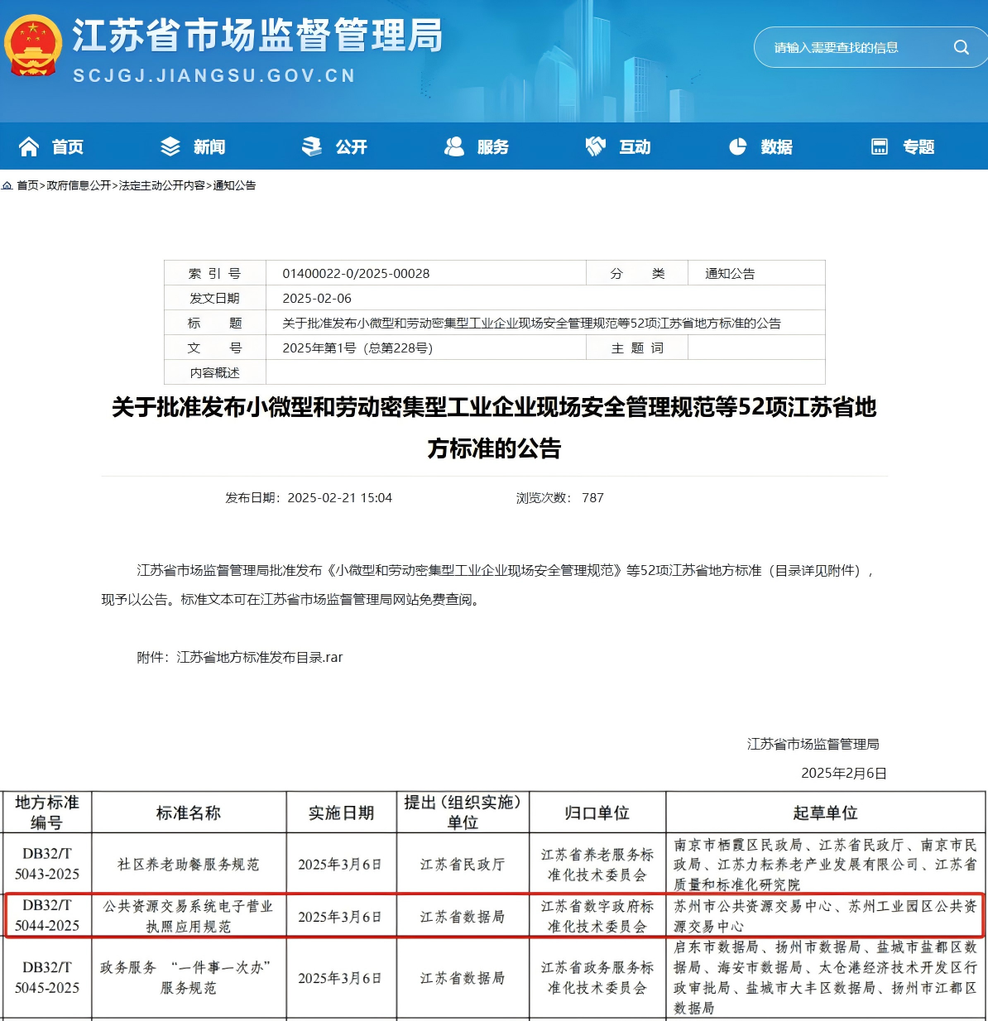
Task: Click cell 政务服务“一件事一次办”服务规范
Action: [189, 978]
